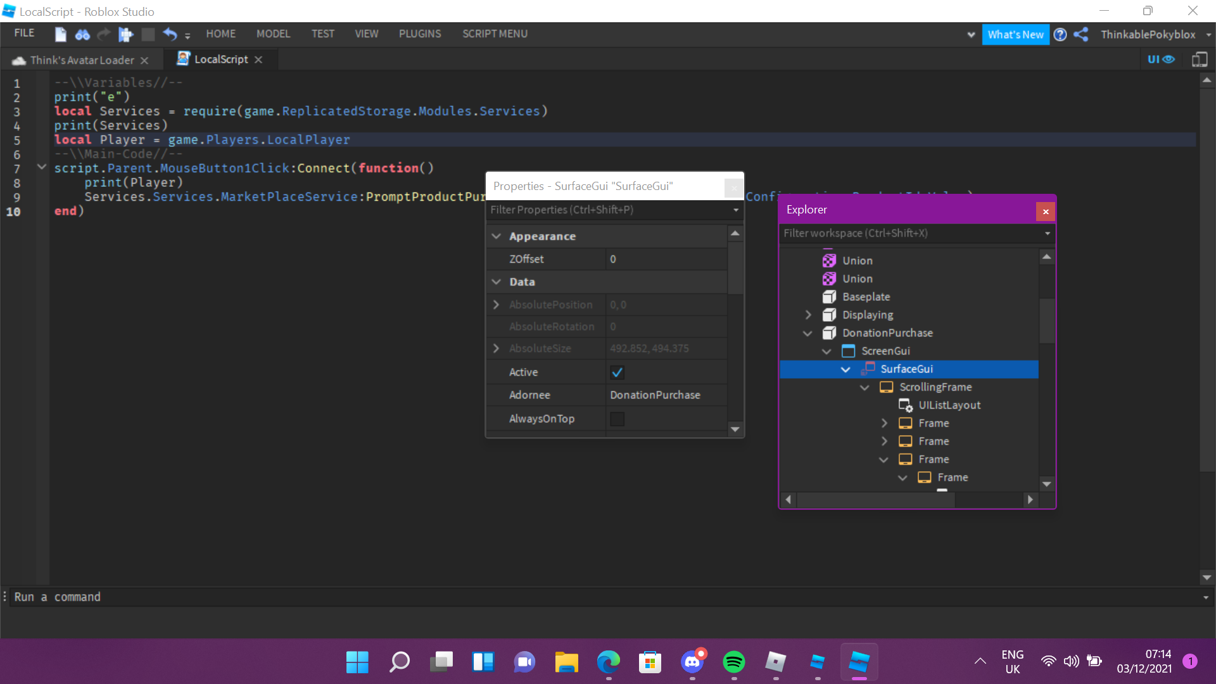Screen dimensions: 1216x684
Task: Click the New file icon in toolbar
Action: tap(61, 34)
